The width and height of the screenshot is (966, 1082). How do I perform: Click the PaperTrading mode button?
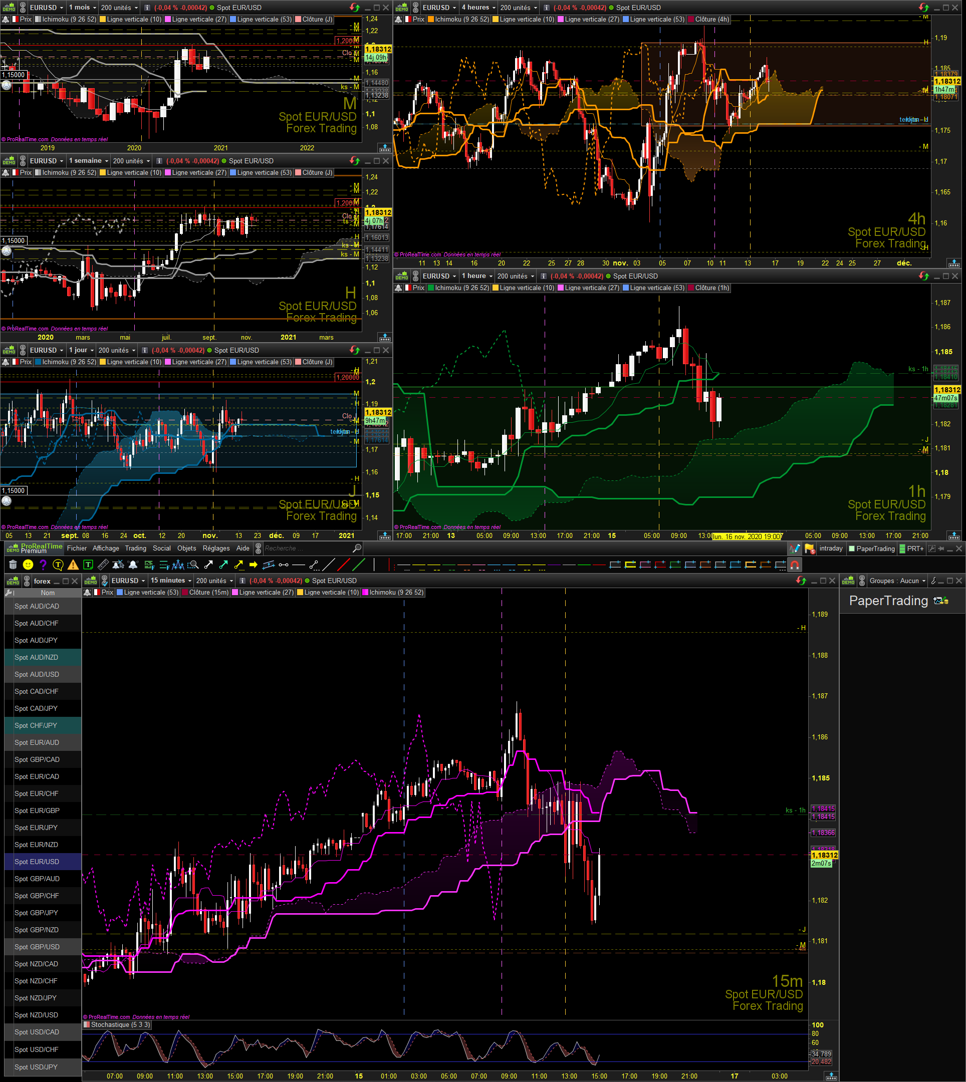pos(872,549)
